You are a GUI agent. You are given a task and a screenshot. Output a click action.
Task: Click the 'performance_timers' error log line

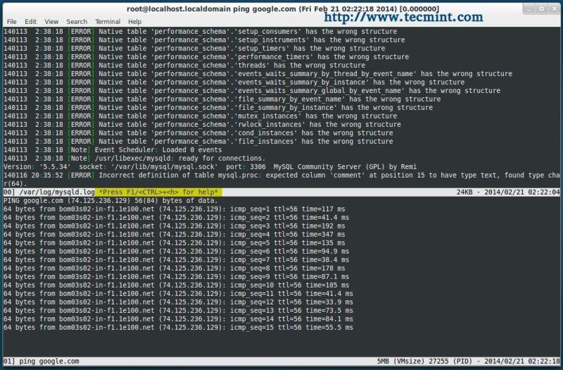[x=206, y=57]
